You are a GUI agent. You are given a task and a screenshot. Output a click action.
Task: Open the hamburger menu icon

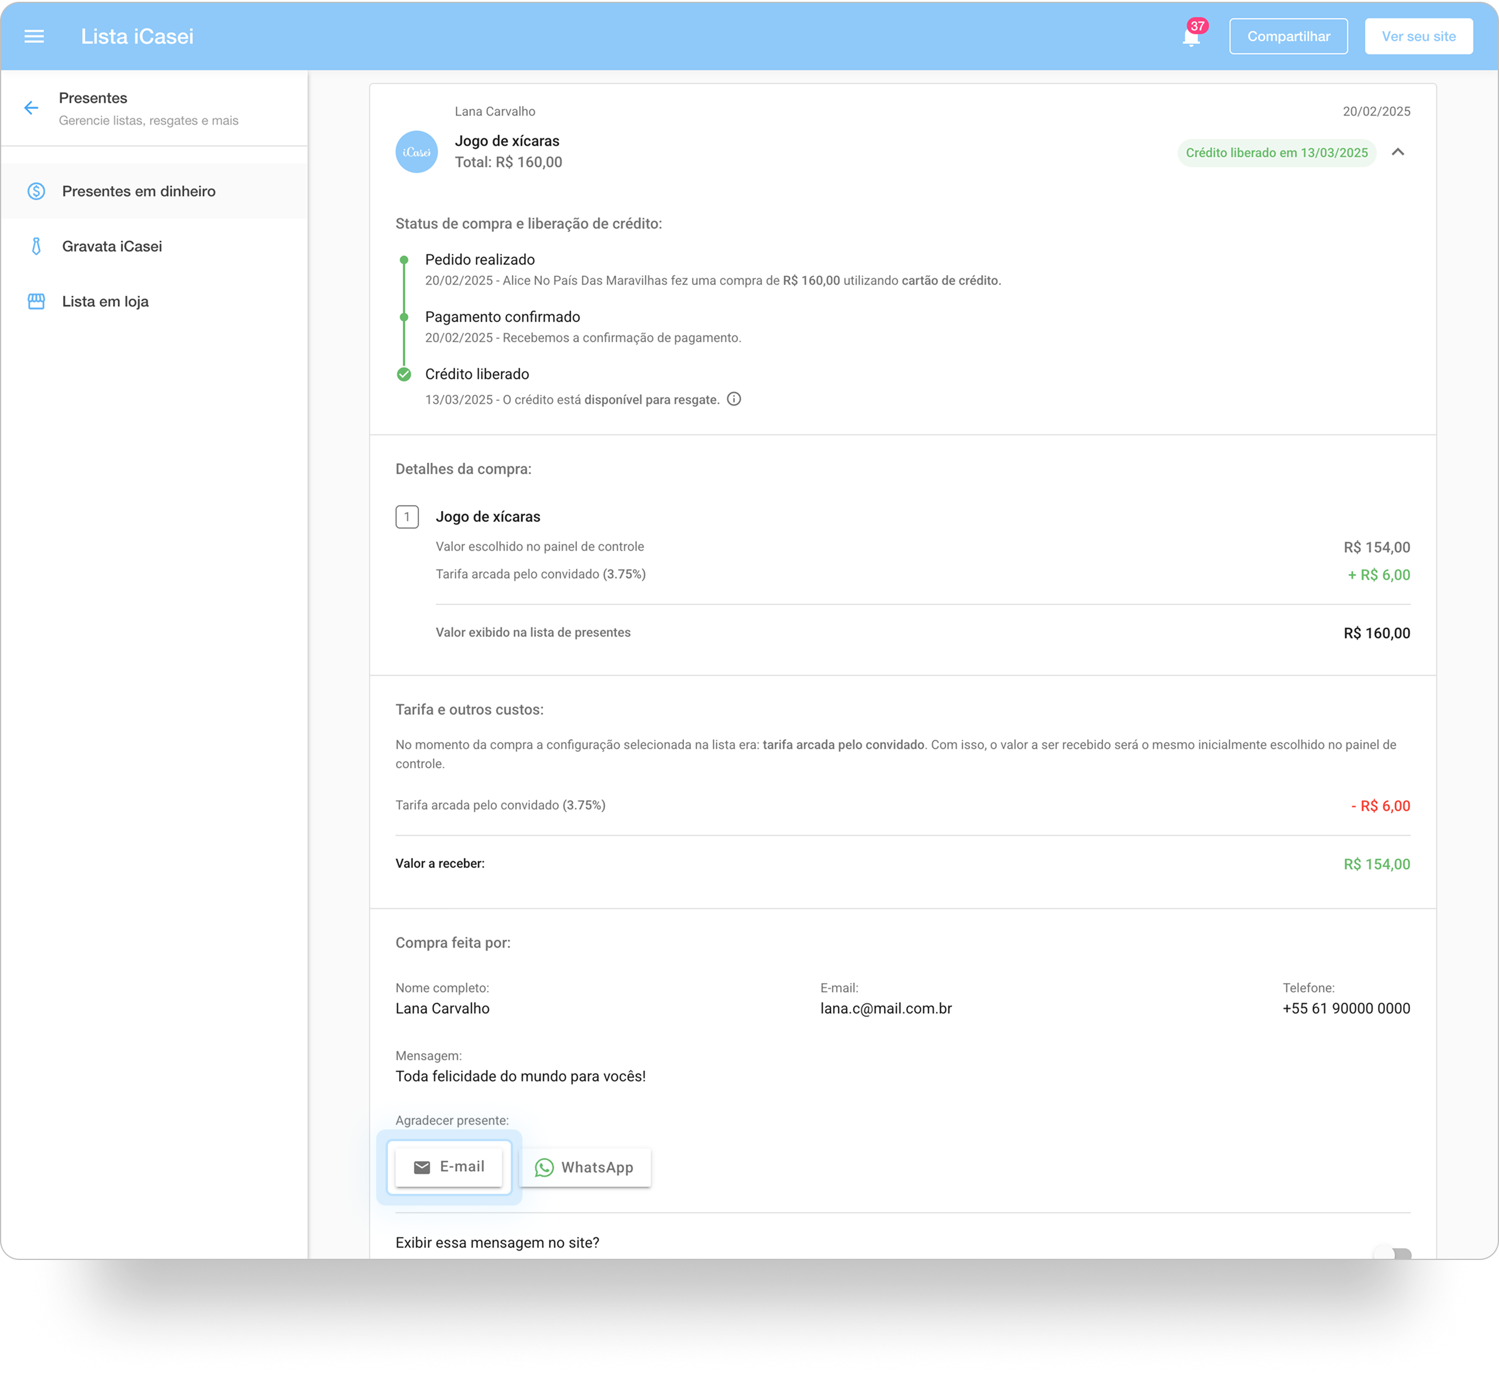tap(35, 36)
